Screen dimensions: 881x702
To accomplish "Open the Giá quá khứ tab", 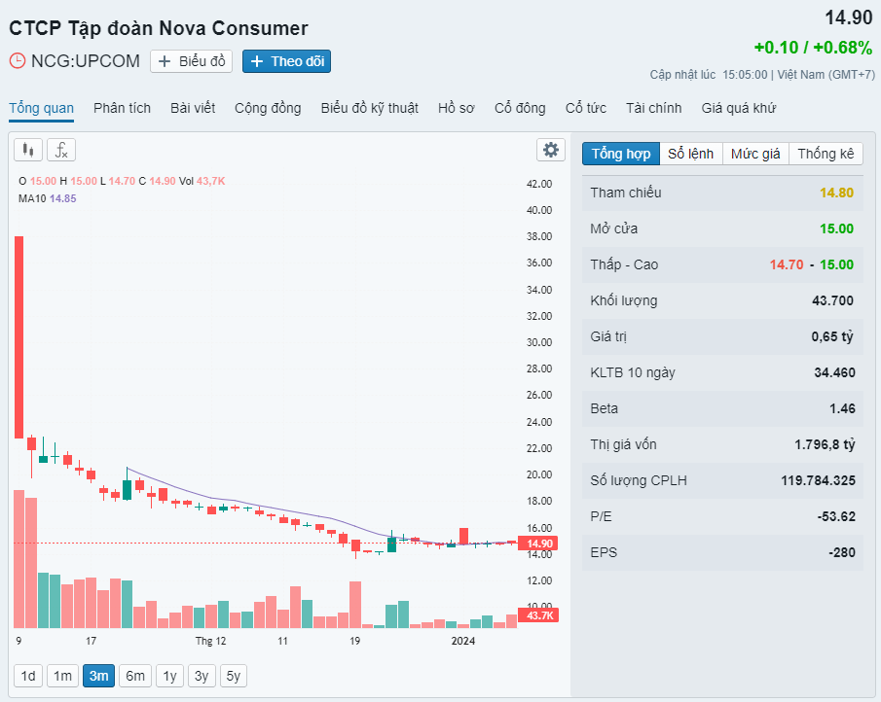I will 738,108.
